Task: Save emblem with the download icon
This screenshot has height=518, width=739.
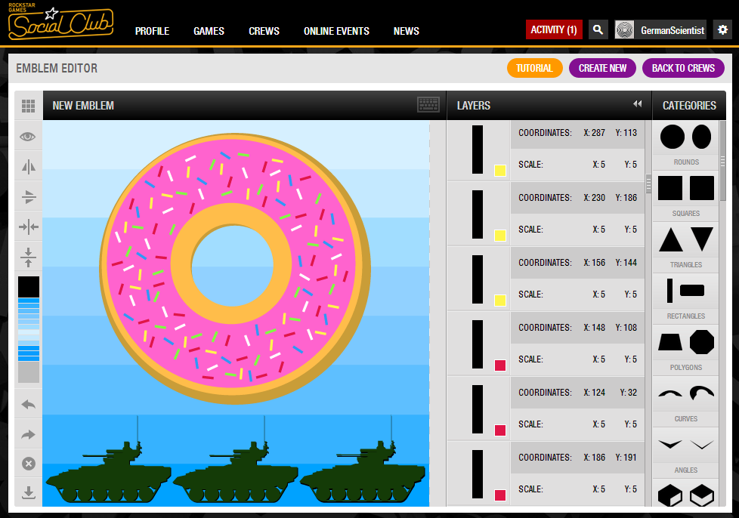Action: tap(29, 493)
